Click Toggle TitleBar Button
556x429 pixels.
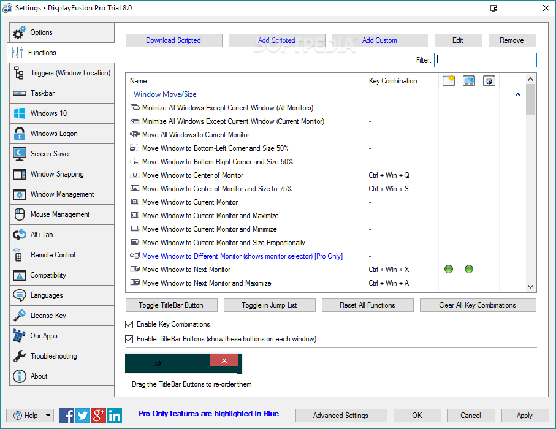point(171,305)
